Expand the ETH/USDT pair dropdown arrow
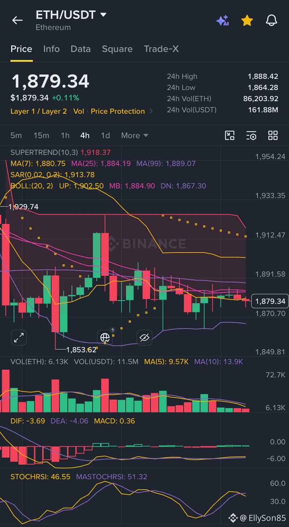Screen dimensions: 289x527 tap(103, 15)
